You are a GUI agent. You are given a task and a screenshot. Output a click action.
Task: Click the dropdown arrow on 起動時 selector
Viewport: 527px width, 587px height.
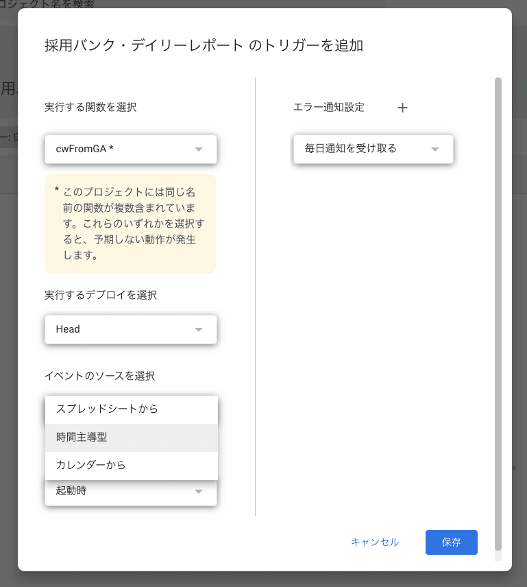[199, 492]
